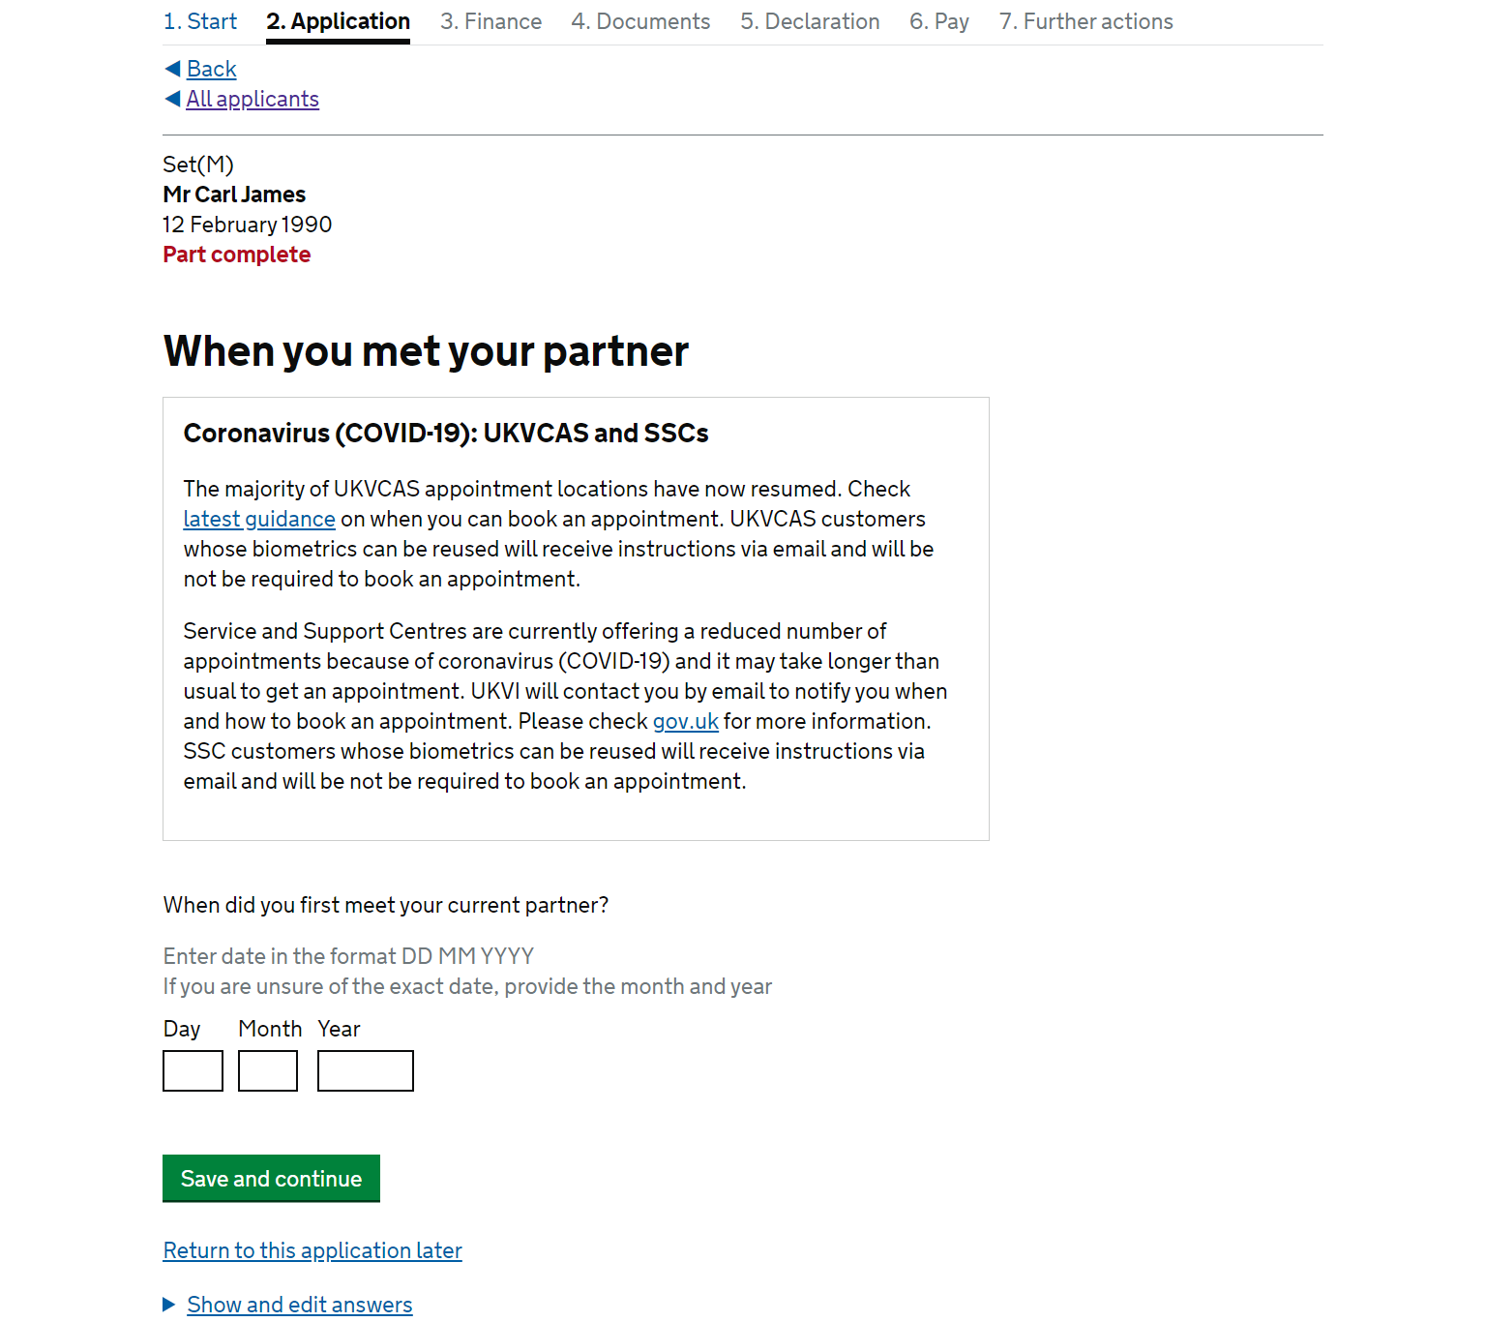Select the 2. Application tab
This screenshot has width=1486, height=1322.
tap(339, 21)
